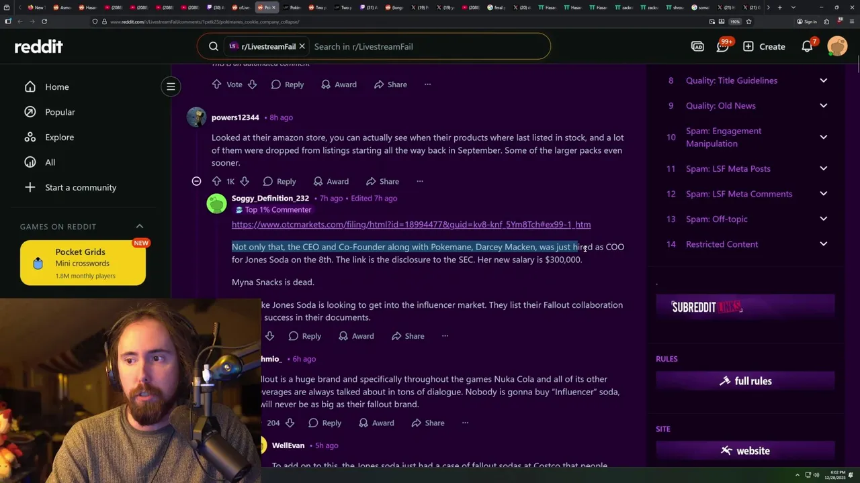Click the search magnifier icon
The width and height of the screenshot is (860, 483).
214,46
